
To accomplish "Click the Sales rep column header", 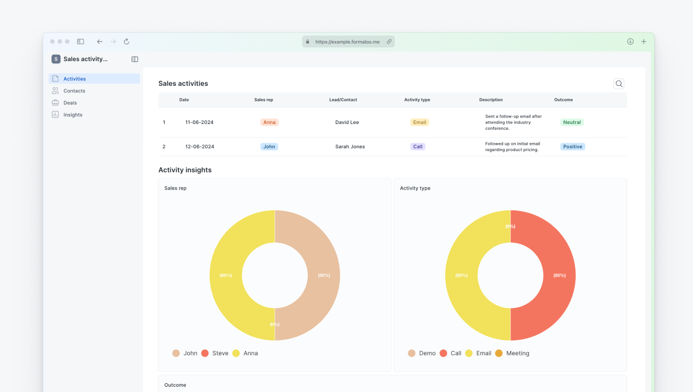I will pyautogui.click(x=264, y=100).
